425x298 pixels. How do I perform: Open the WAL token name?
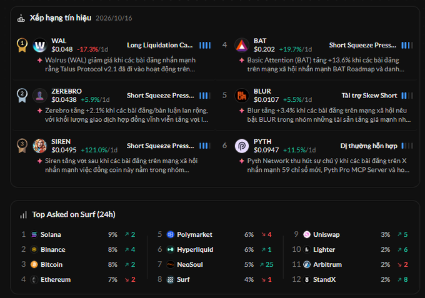point(59,41)
